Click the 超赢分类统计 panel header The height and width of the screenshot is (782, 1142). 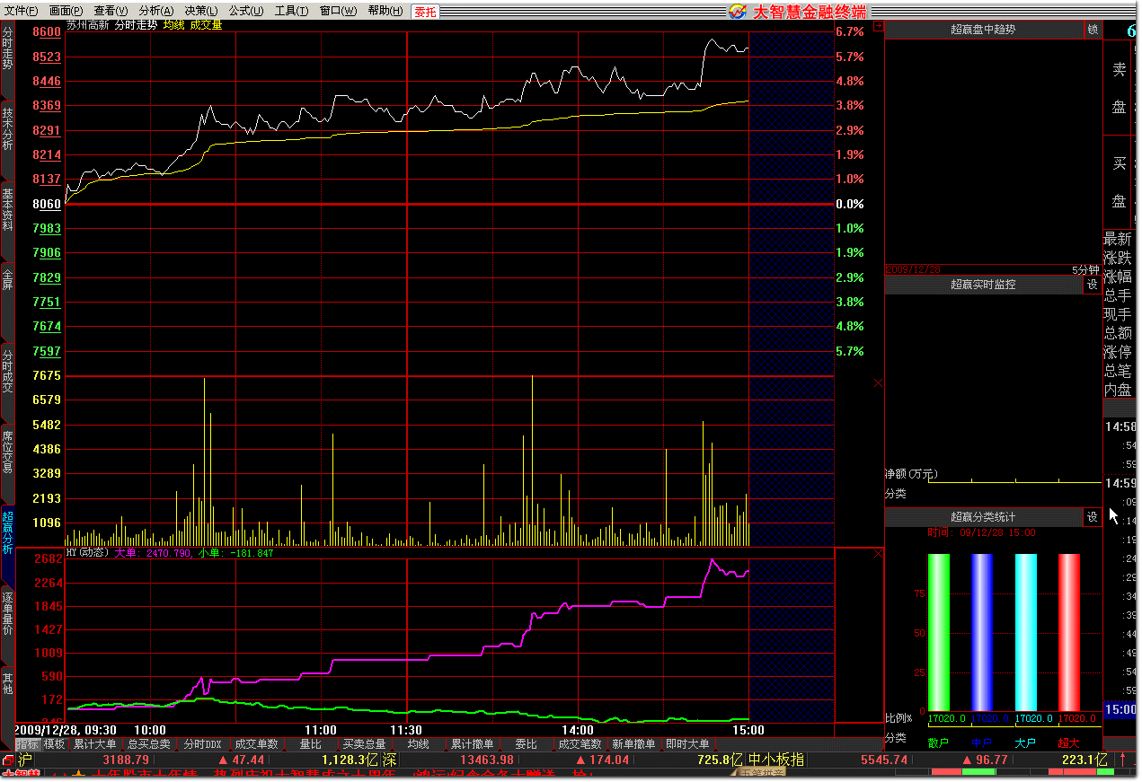(x=984, y=517)
